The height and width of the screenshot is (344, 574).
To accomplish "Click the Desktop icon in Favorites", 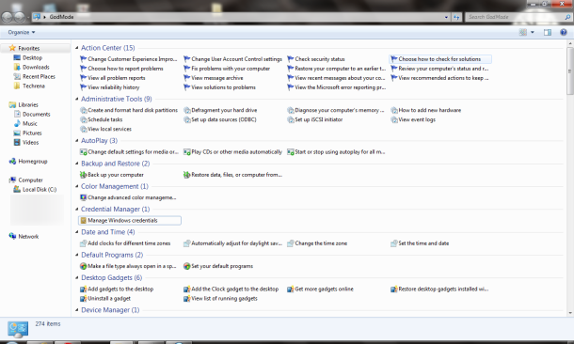I will (x=17, y=57).
